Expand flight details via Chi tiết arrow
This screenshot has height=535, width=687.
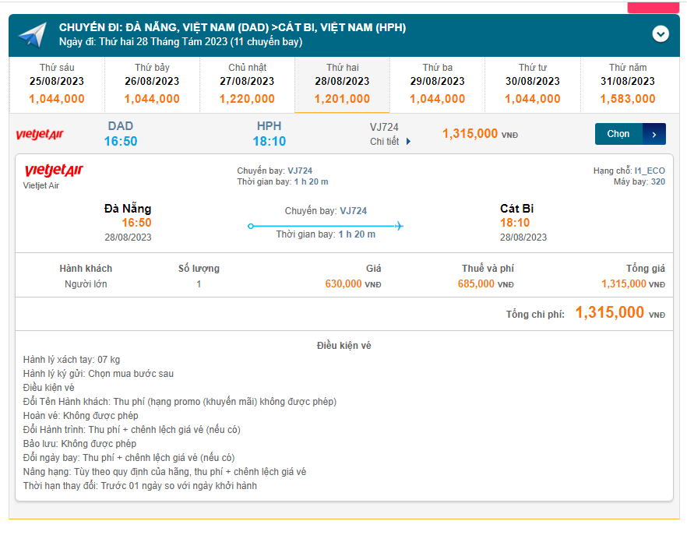[x=408, y=142]
